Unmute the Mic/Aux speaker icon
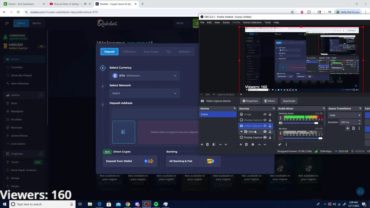370x208 pixels. [280, 138]
